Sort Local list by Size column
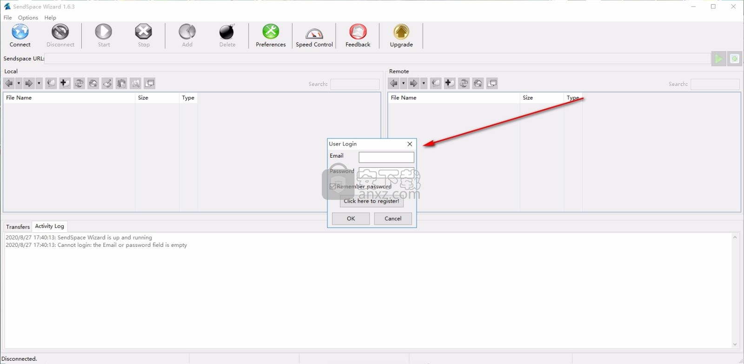Image resolution: width=744 pixels, height=364 pixels. pyautogui.click(x=157, y=98)
